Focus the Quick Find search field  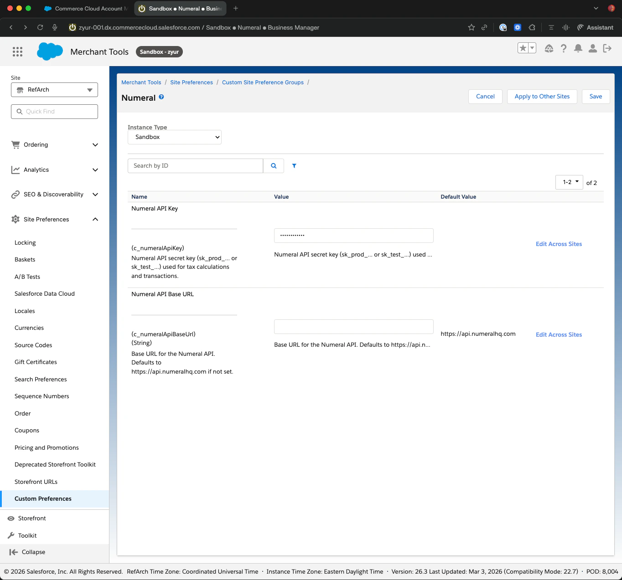pyautogui.click(x=54, y=112)
